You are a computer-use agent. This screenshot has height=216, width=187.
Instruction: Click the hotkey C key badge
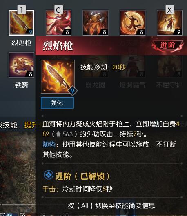tap(58, 10)
